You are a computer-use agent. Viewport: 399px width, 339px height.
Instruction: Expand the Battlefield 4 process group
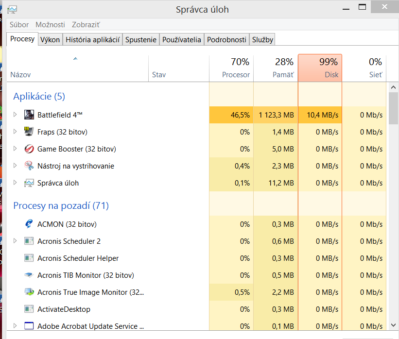click(15, 115)
